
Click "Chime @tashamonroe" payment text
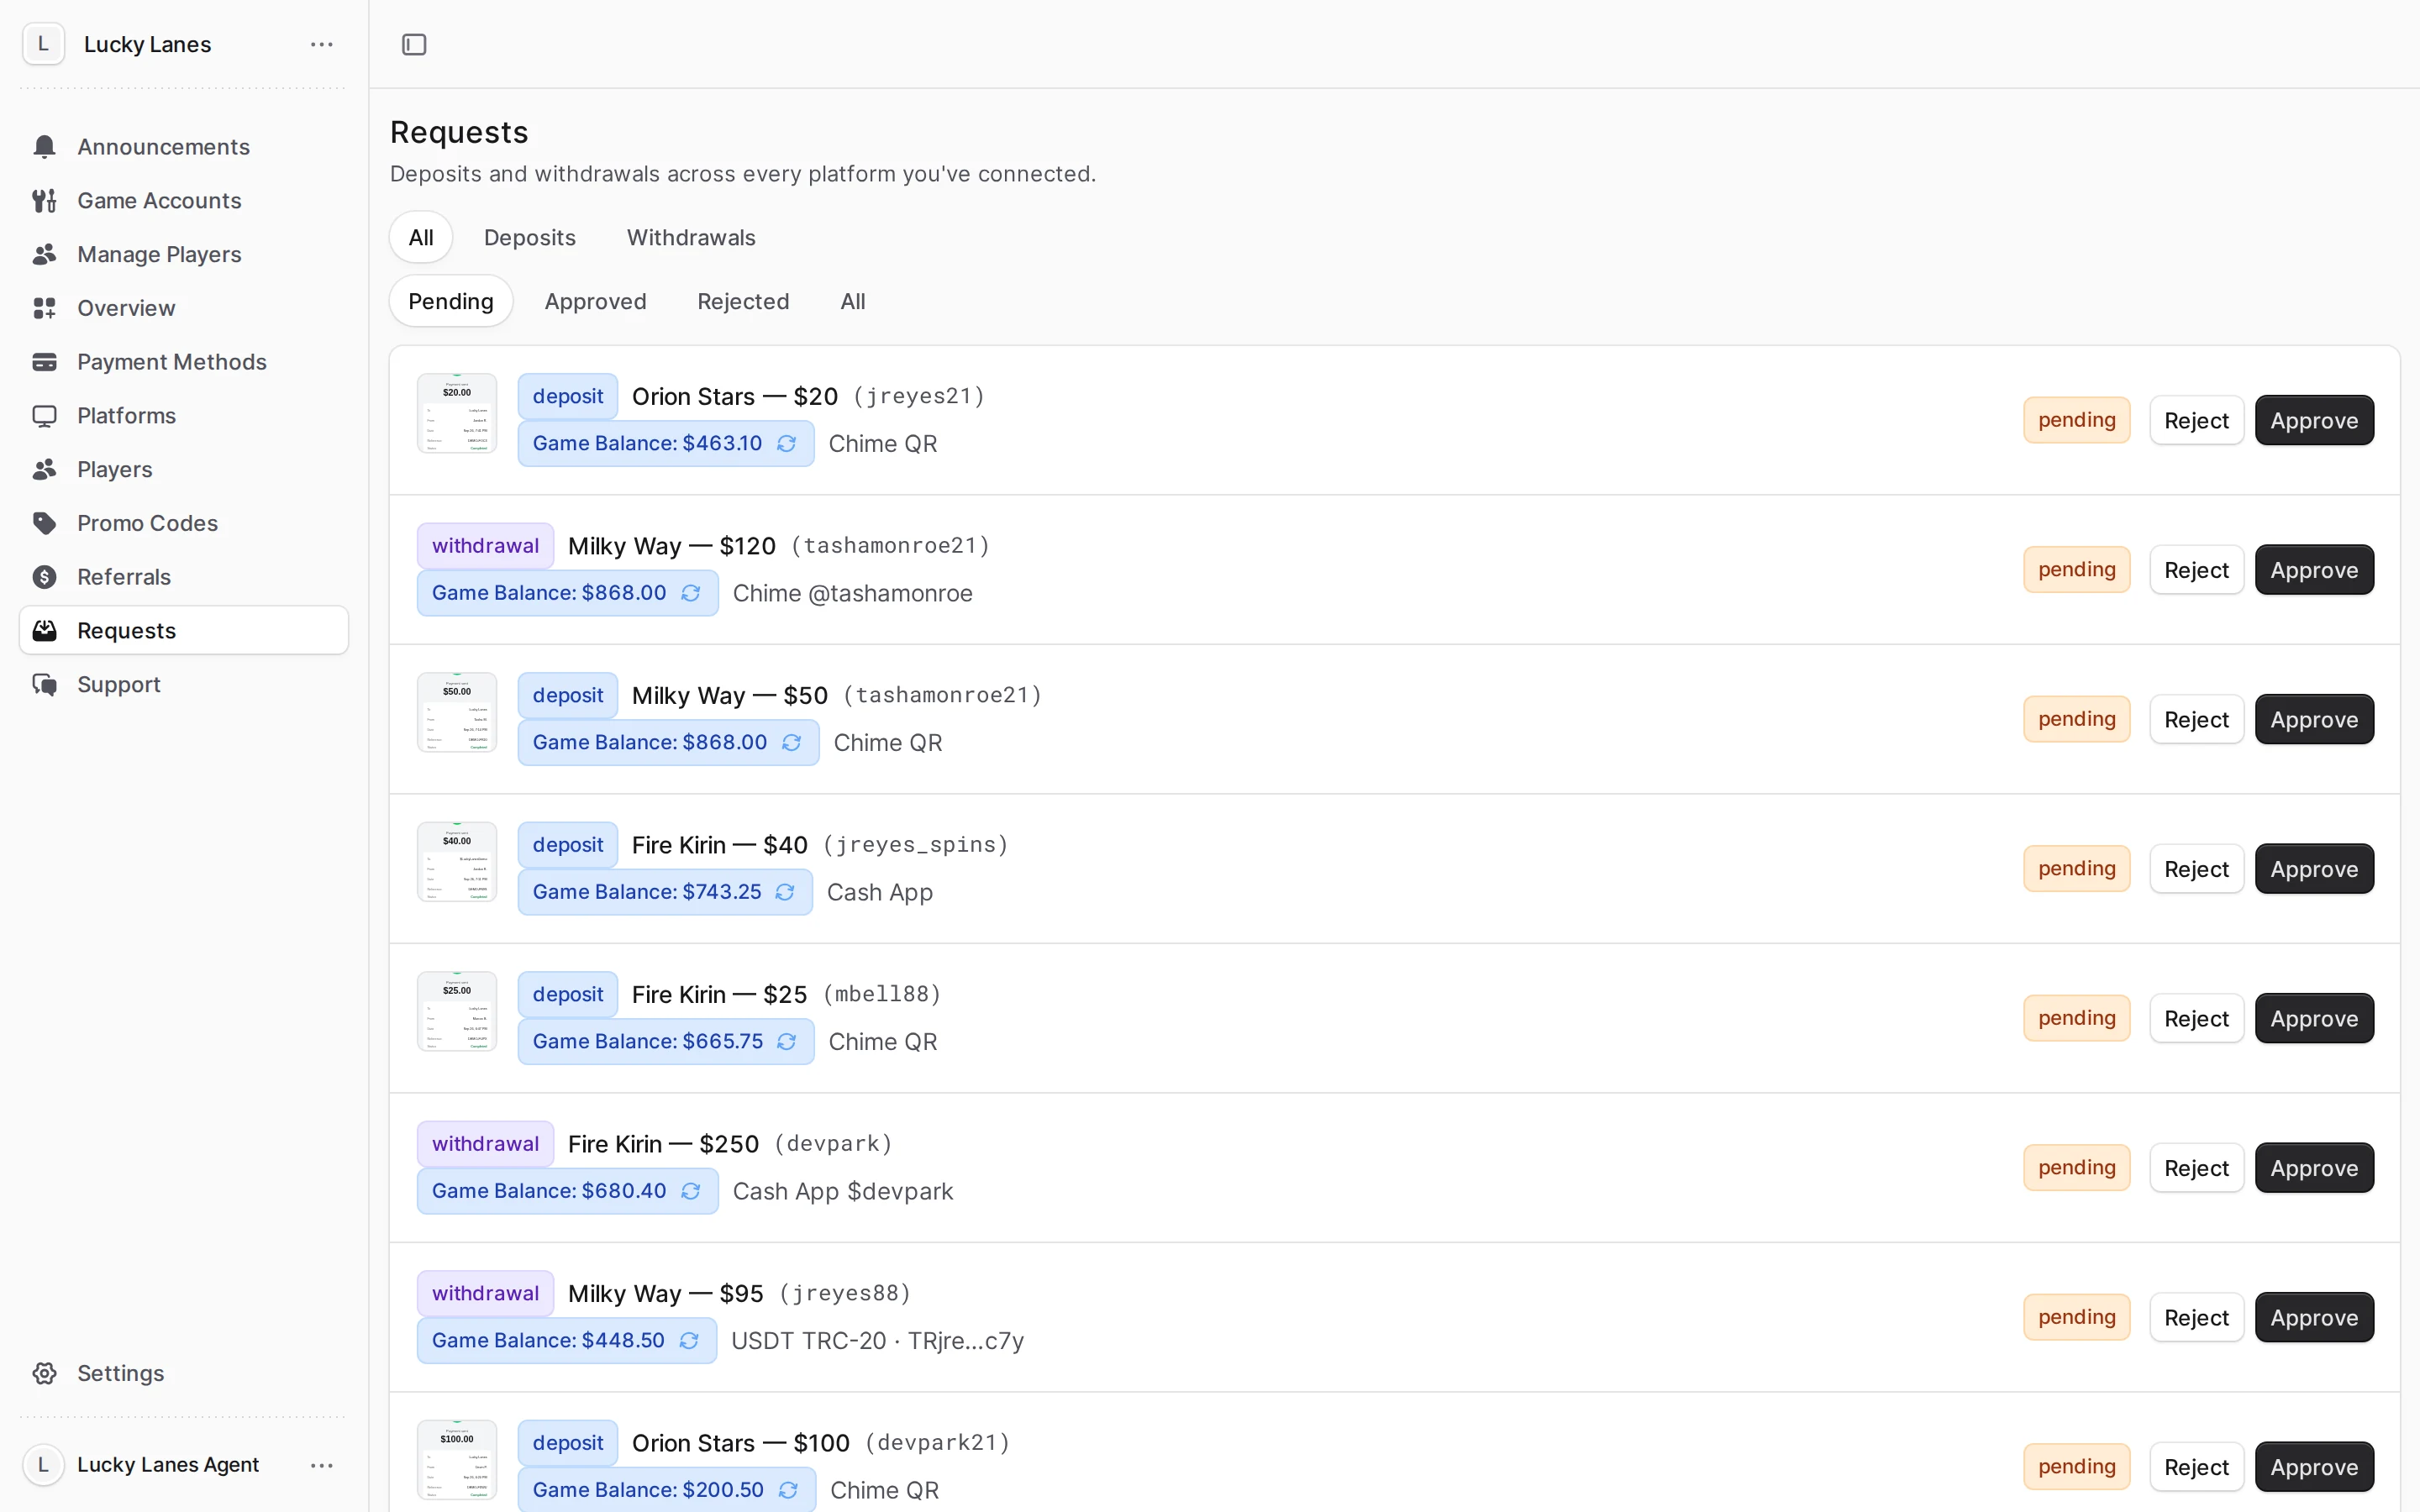tap(852, 593)
